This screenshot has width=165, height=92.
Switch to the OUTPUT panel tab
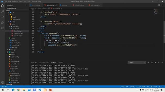coord(61,63)
